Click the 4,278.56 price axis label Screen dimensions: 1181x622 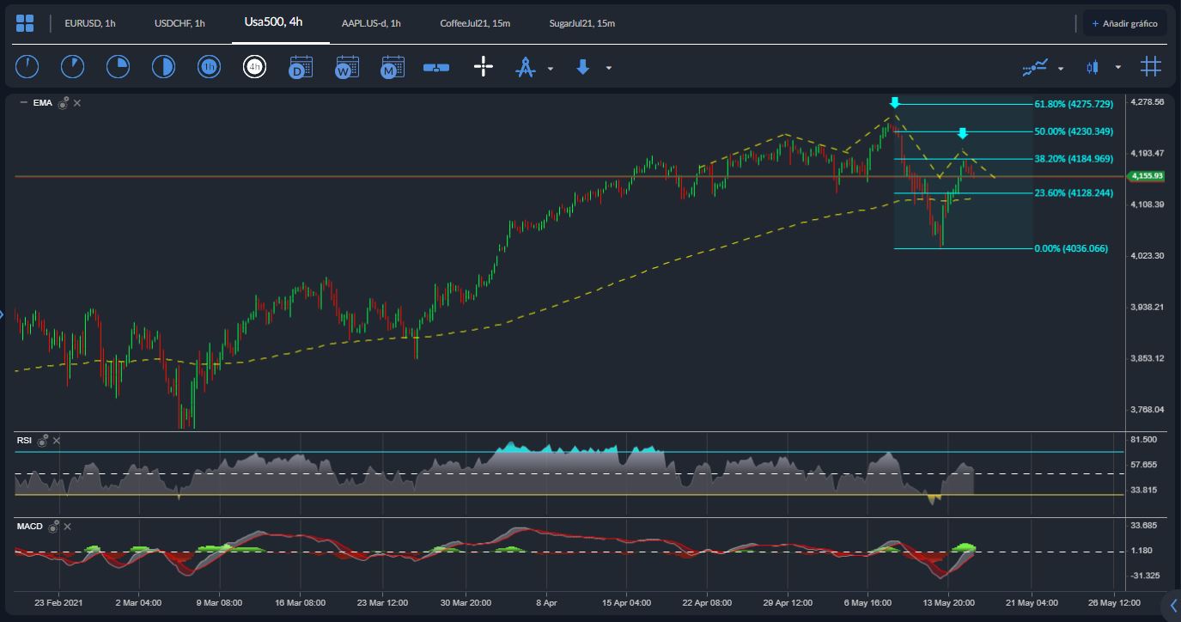[1148, 101]
